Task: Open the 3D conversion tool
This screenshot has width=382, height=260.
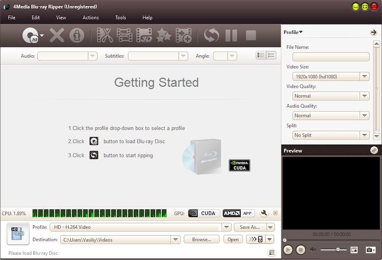Action: coord(144,36)
